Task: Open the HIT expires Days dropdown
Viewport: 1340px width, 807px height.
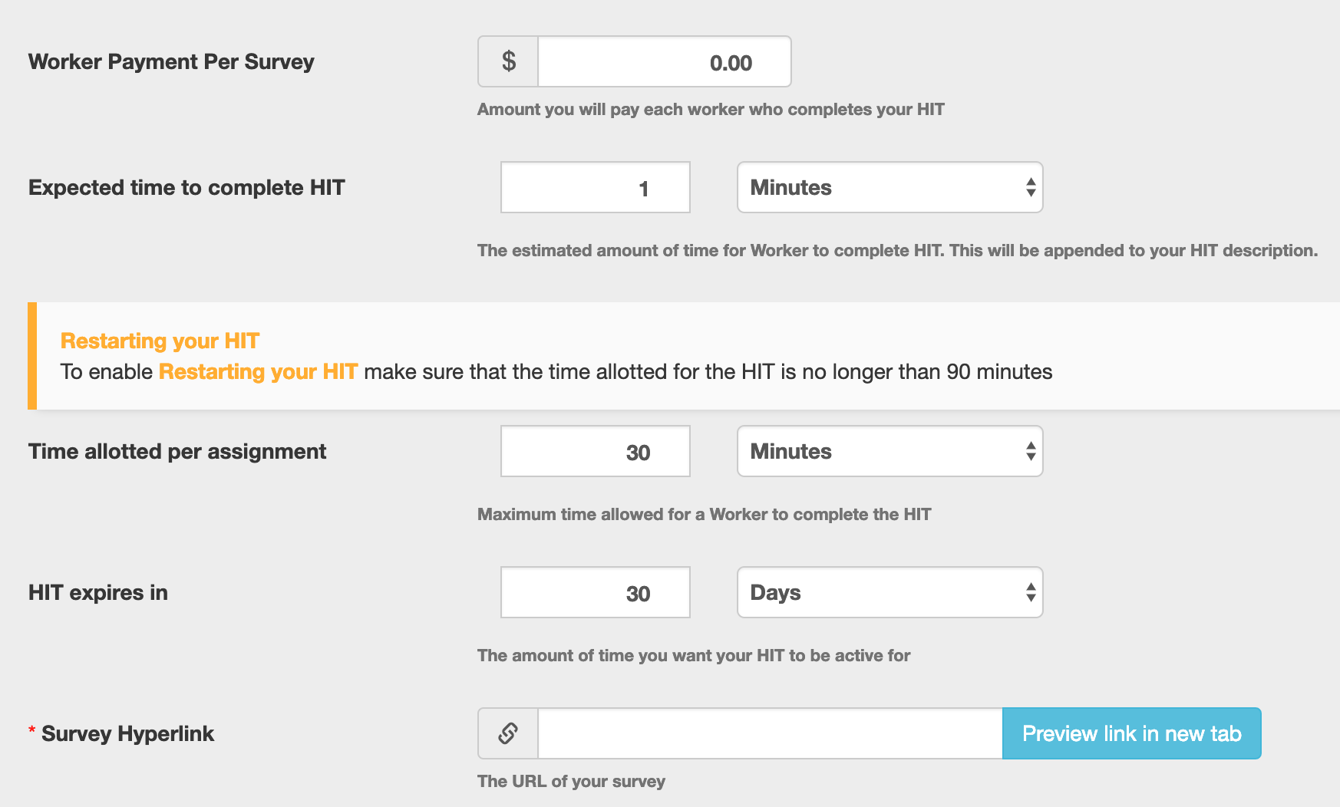Action: pyautogui.click(x=890, y=592)
